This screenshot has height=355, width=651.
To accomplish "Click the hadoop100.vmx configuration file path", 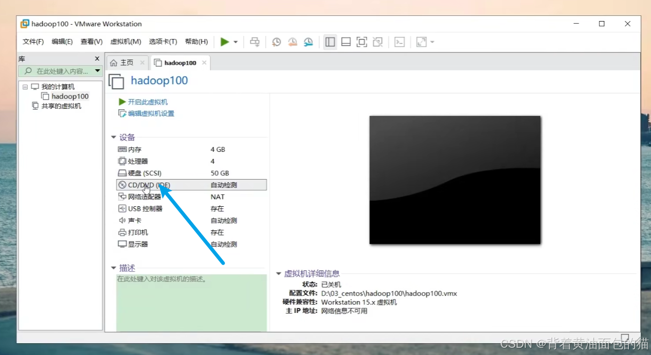I will click(x=389, y=293).
